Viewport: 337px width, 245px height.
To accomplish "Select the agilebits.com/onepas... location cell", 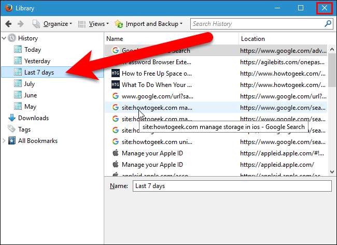I will pos(282,62).
